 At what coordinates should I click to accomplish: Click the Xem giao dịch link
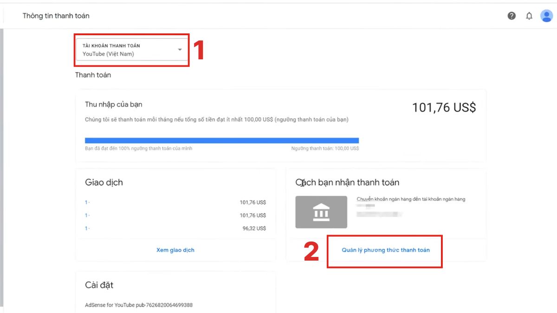pos(175,250)
